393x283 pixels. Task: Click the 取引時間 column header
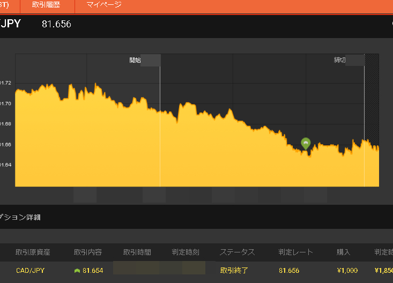(137, 252)
